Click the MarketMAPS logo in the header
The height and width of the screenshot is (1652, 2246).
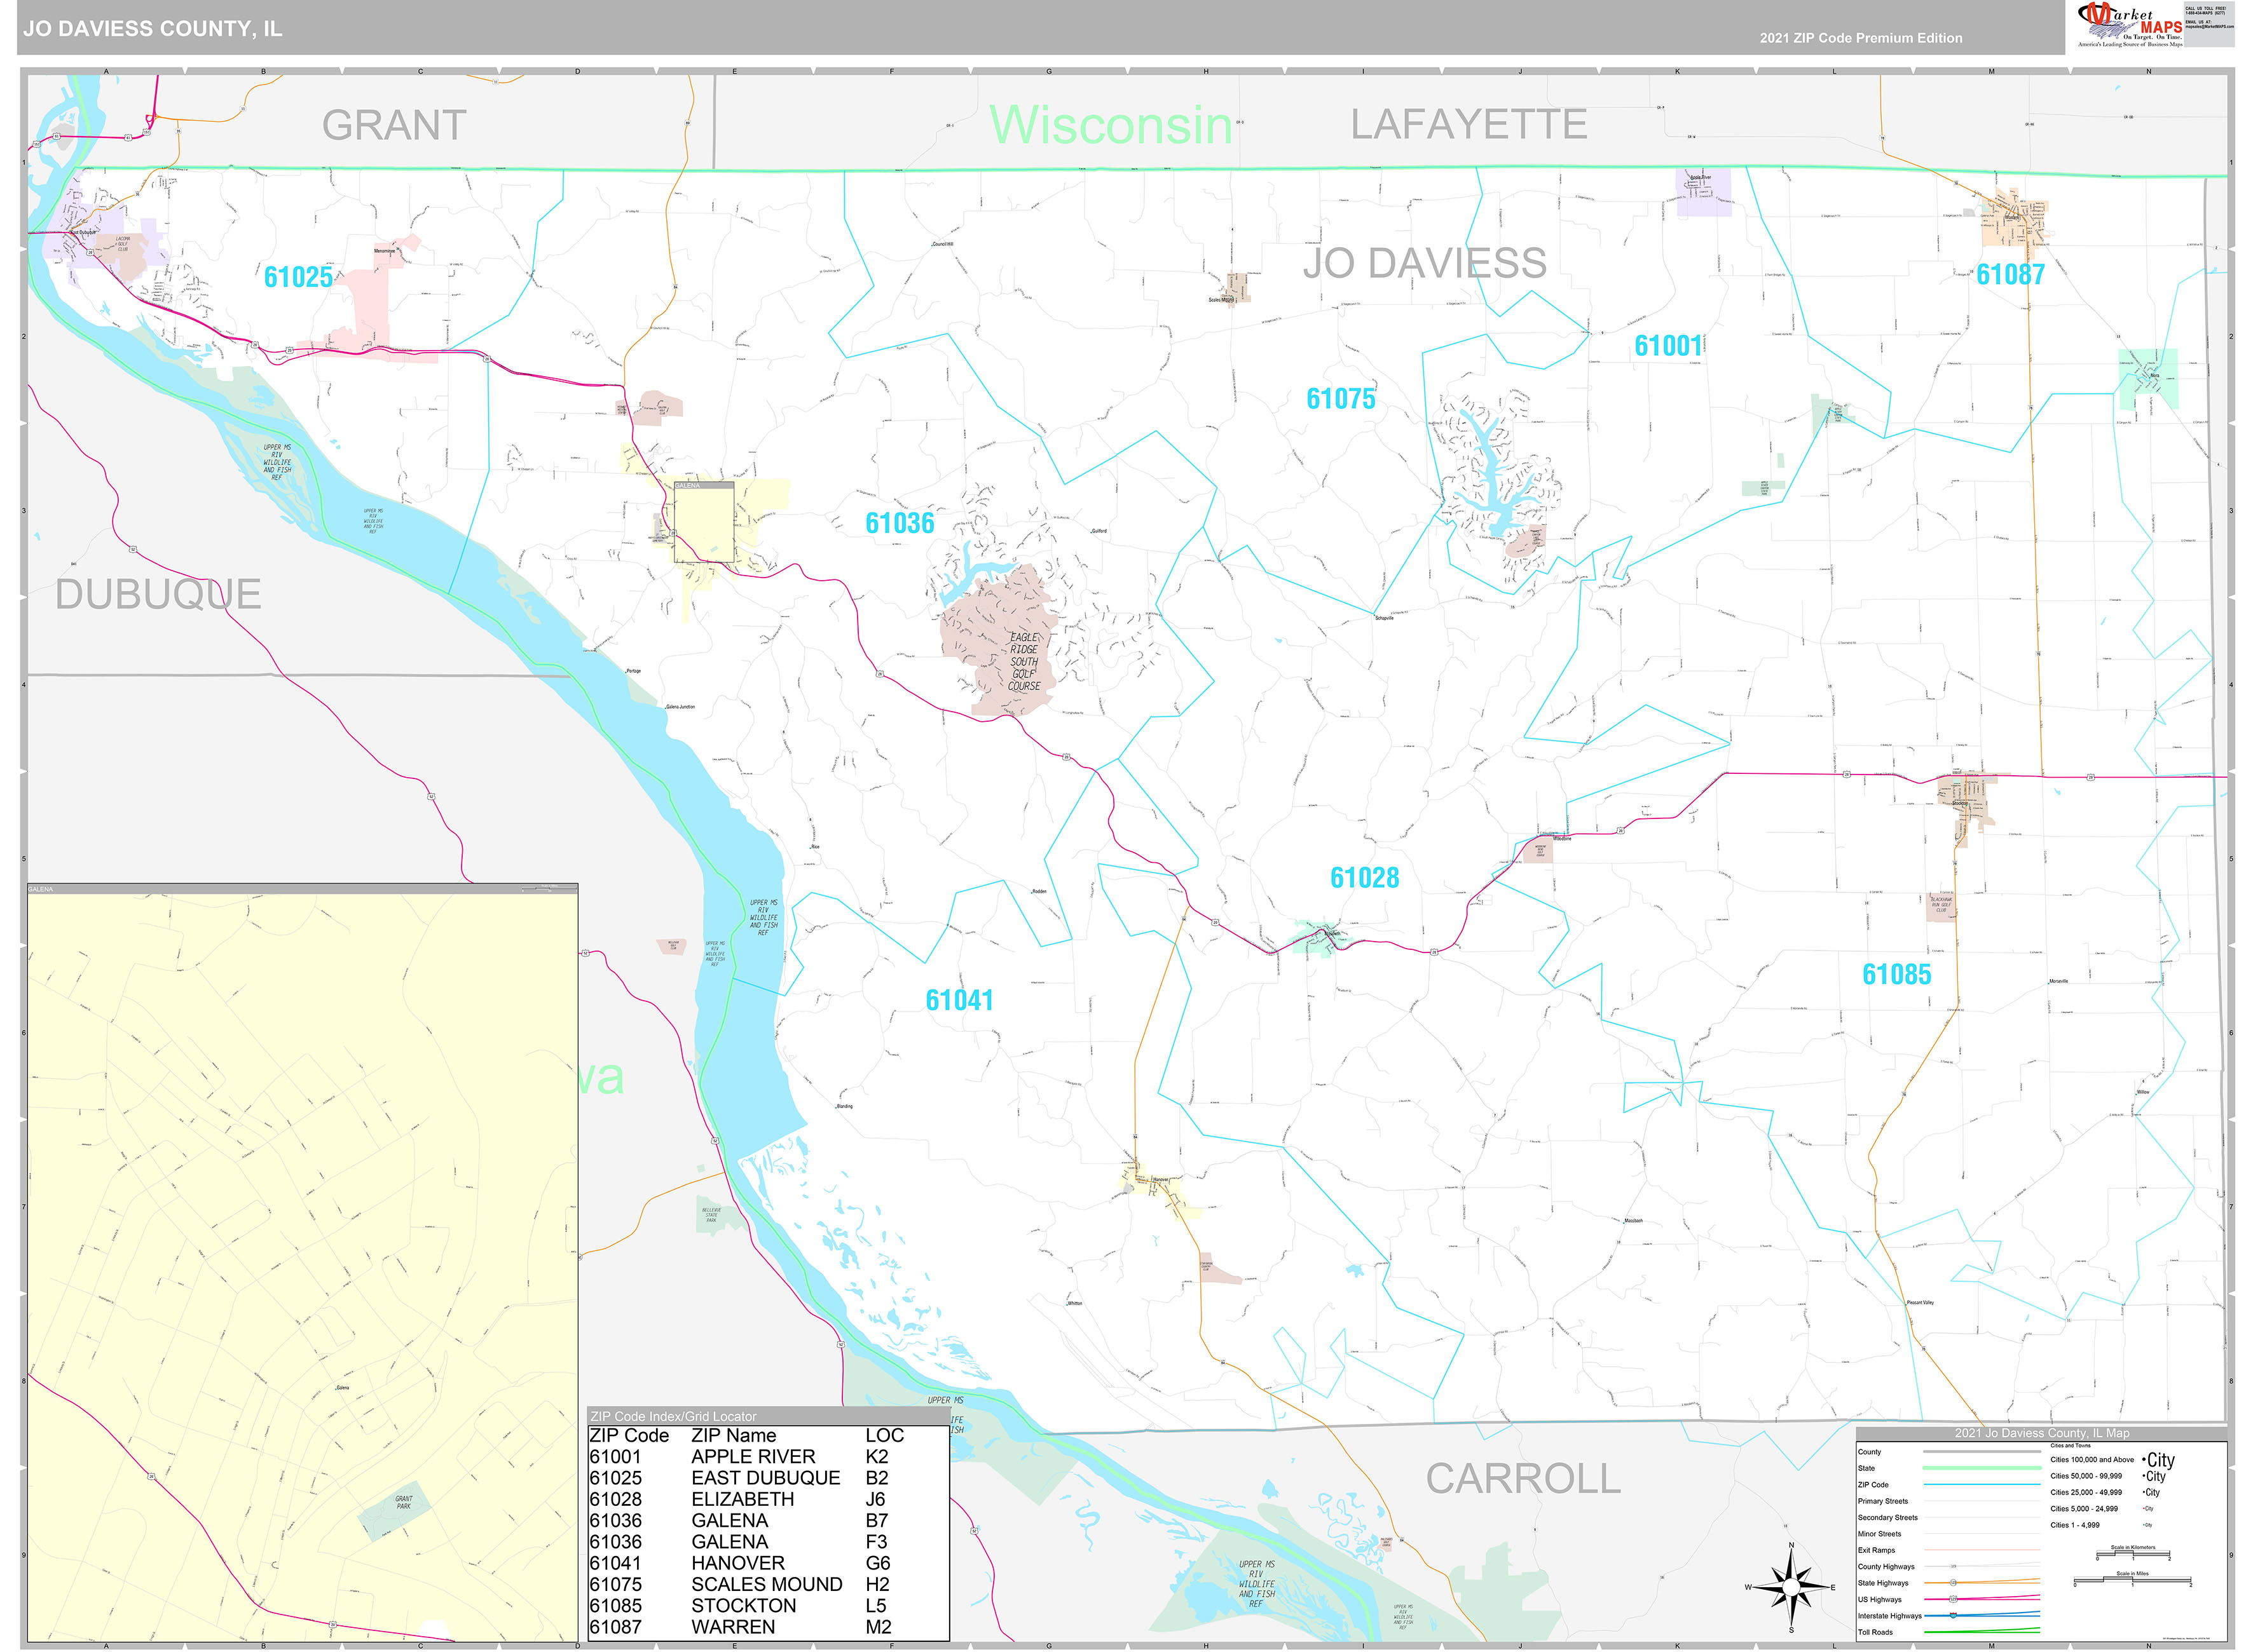coord(2130,24)
